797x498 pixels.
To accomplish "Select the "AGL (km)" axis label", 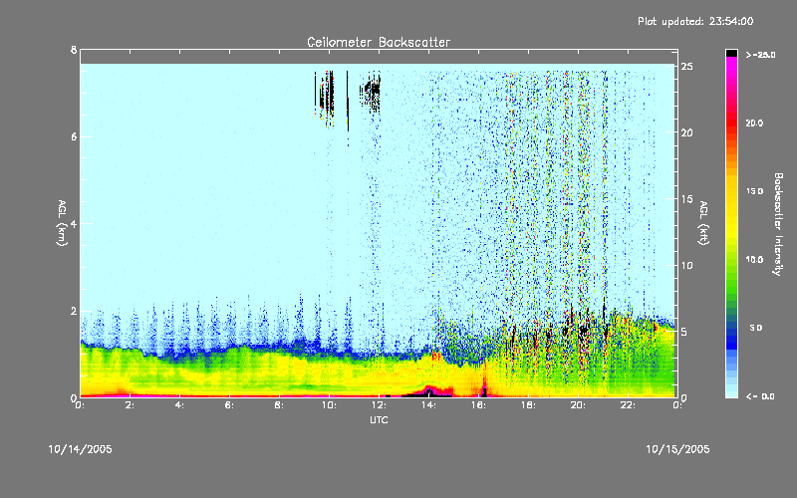I will pyautogui.click(x=62, y=223).
